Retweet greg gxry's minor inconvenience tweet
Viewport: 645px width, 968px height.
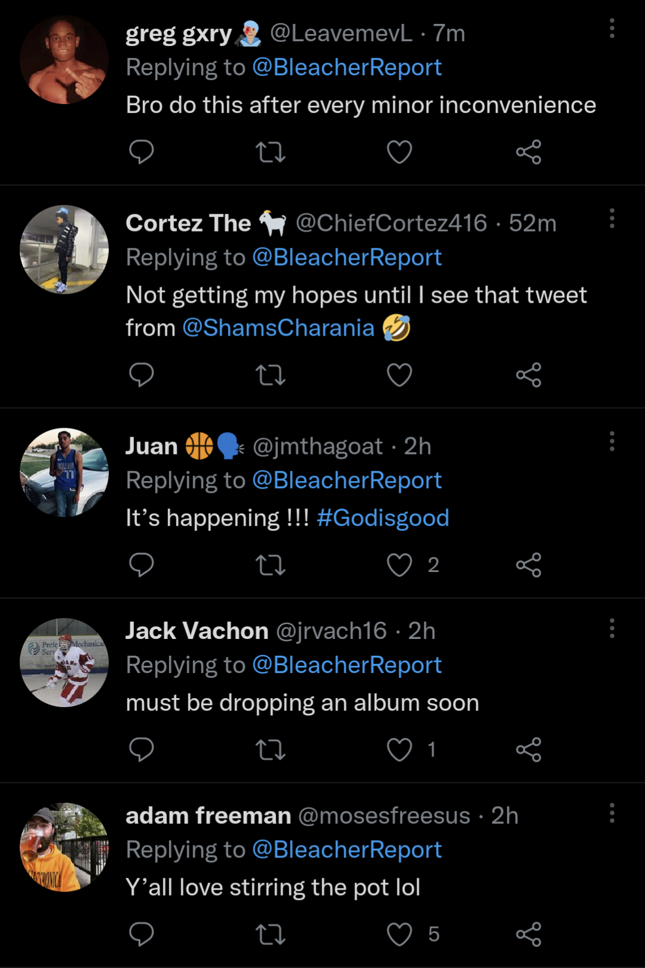pyautogui.click(x=270, y=152)
